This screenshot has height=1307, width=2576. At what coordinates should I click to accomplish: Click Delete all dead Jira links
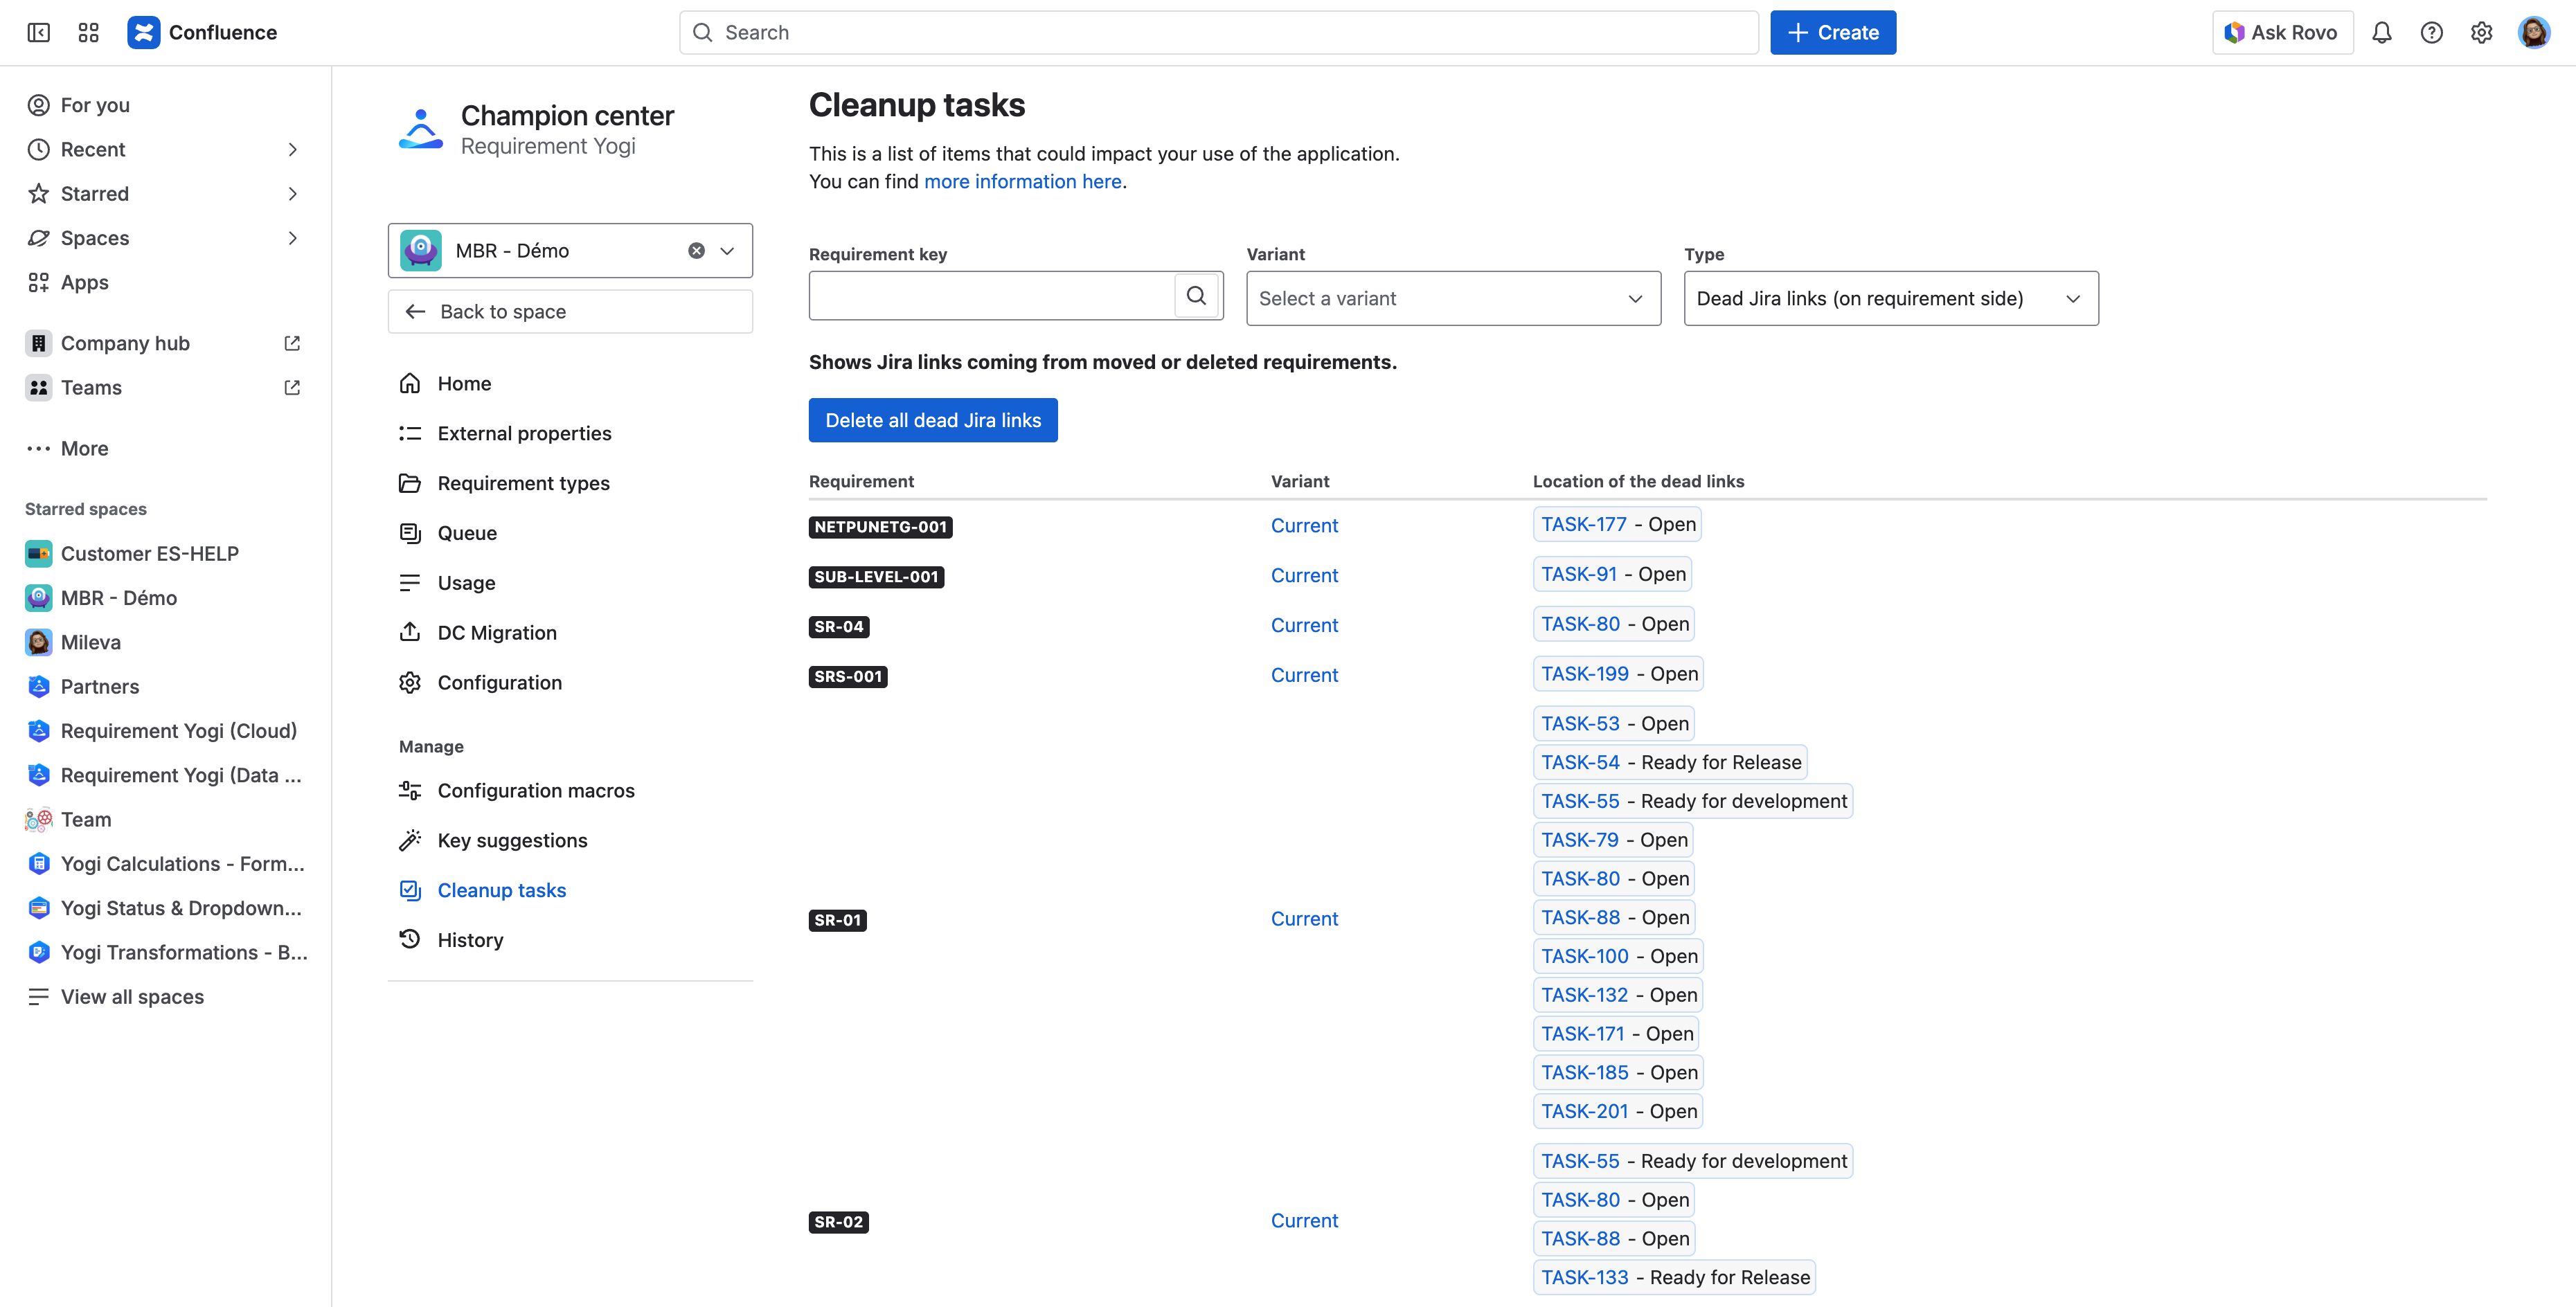[x=932, y=420]
